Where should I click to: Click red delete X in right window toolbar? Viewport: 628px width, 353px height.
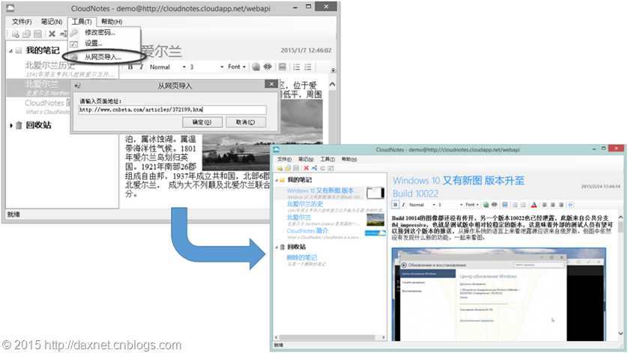pyautogui.click(x=306, y=168)
